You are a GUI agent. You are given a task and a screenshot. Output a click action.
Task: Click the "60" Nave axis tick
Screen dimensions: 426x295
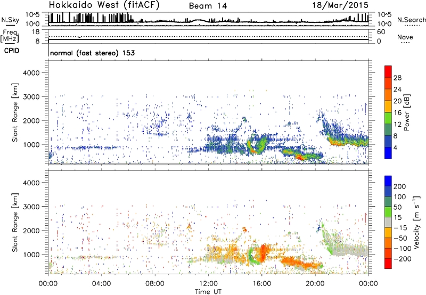[x=381, y=32]
